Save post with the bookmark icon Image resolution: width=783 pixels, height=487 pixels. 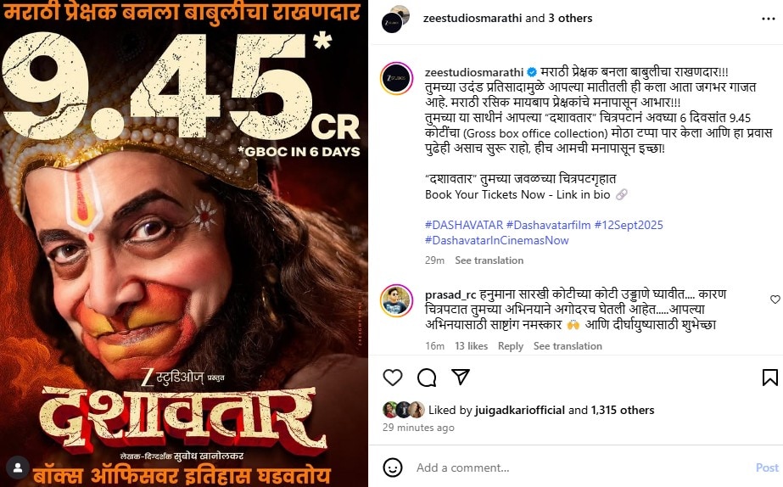(x=770, y=378)
